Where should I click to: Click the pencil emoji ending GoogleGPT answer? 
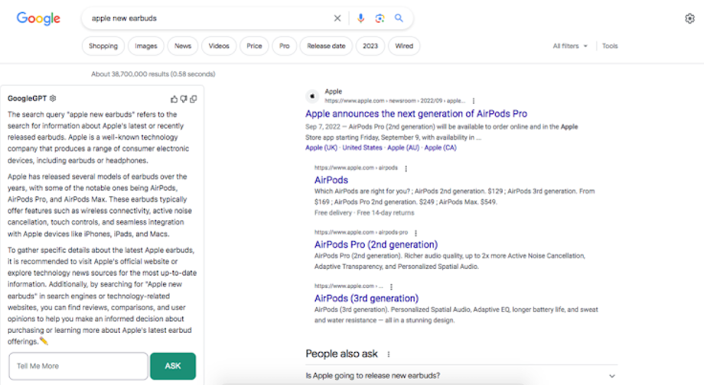click(x=44, y=341)
